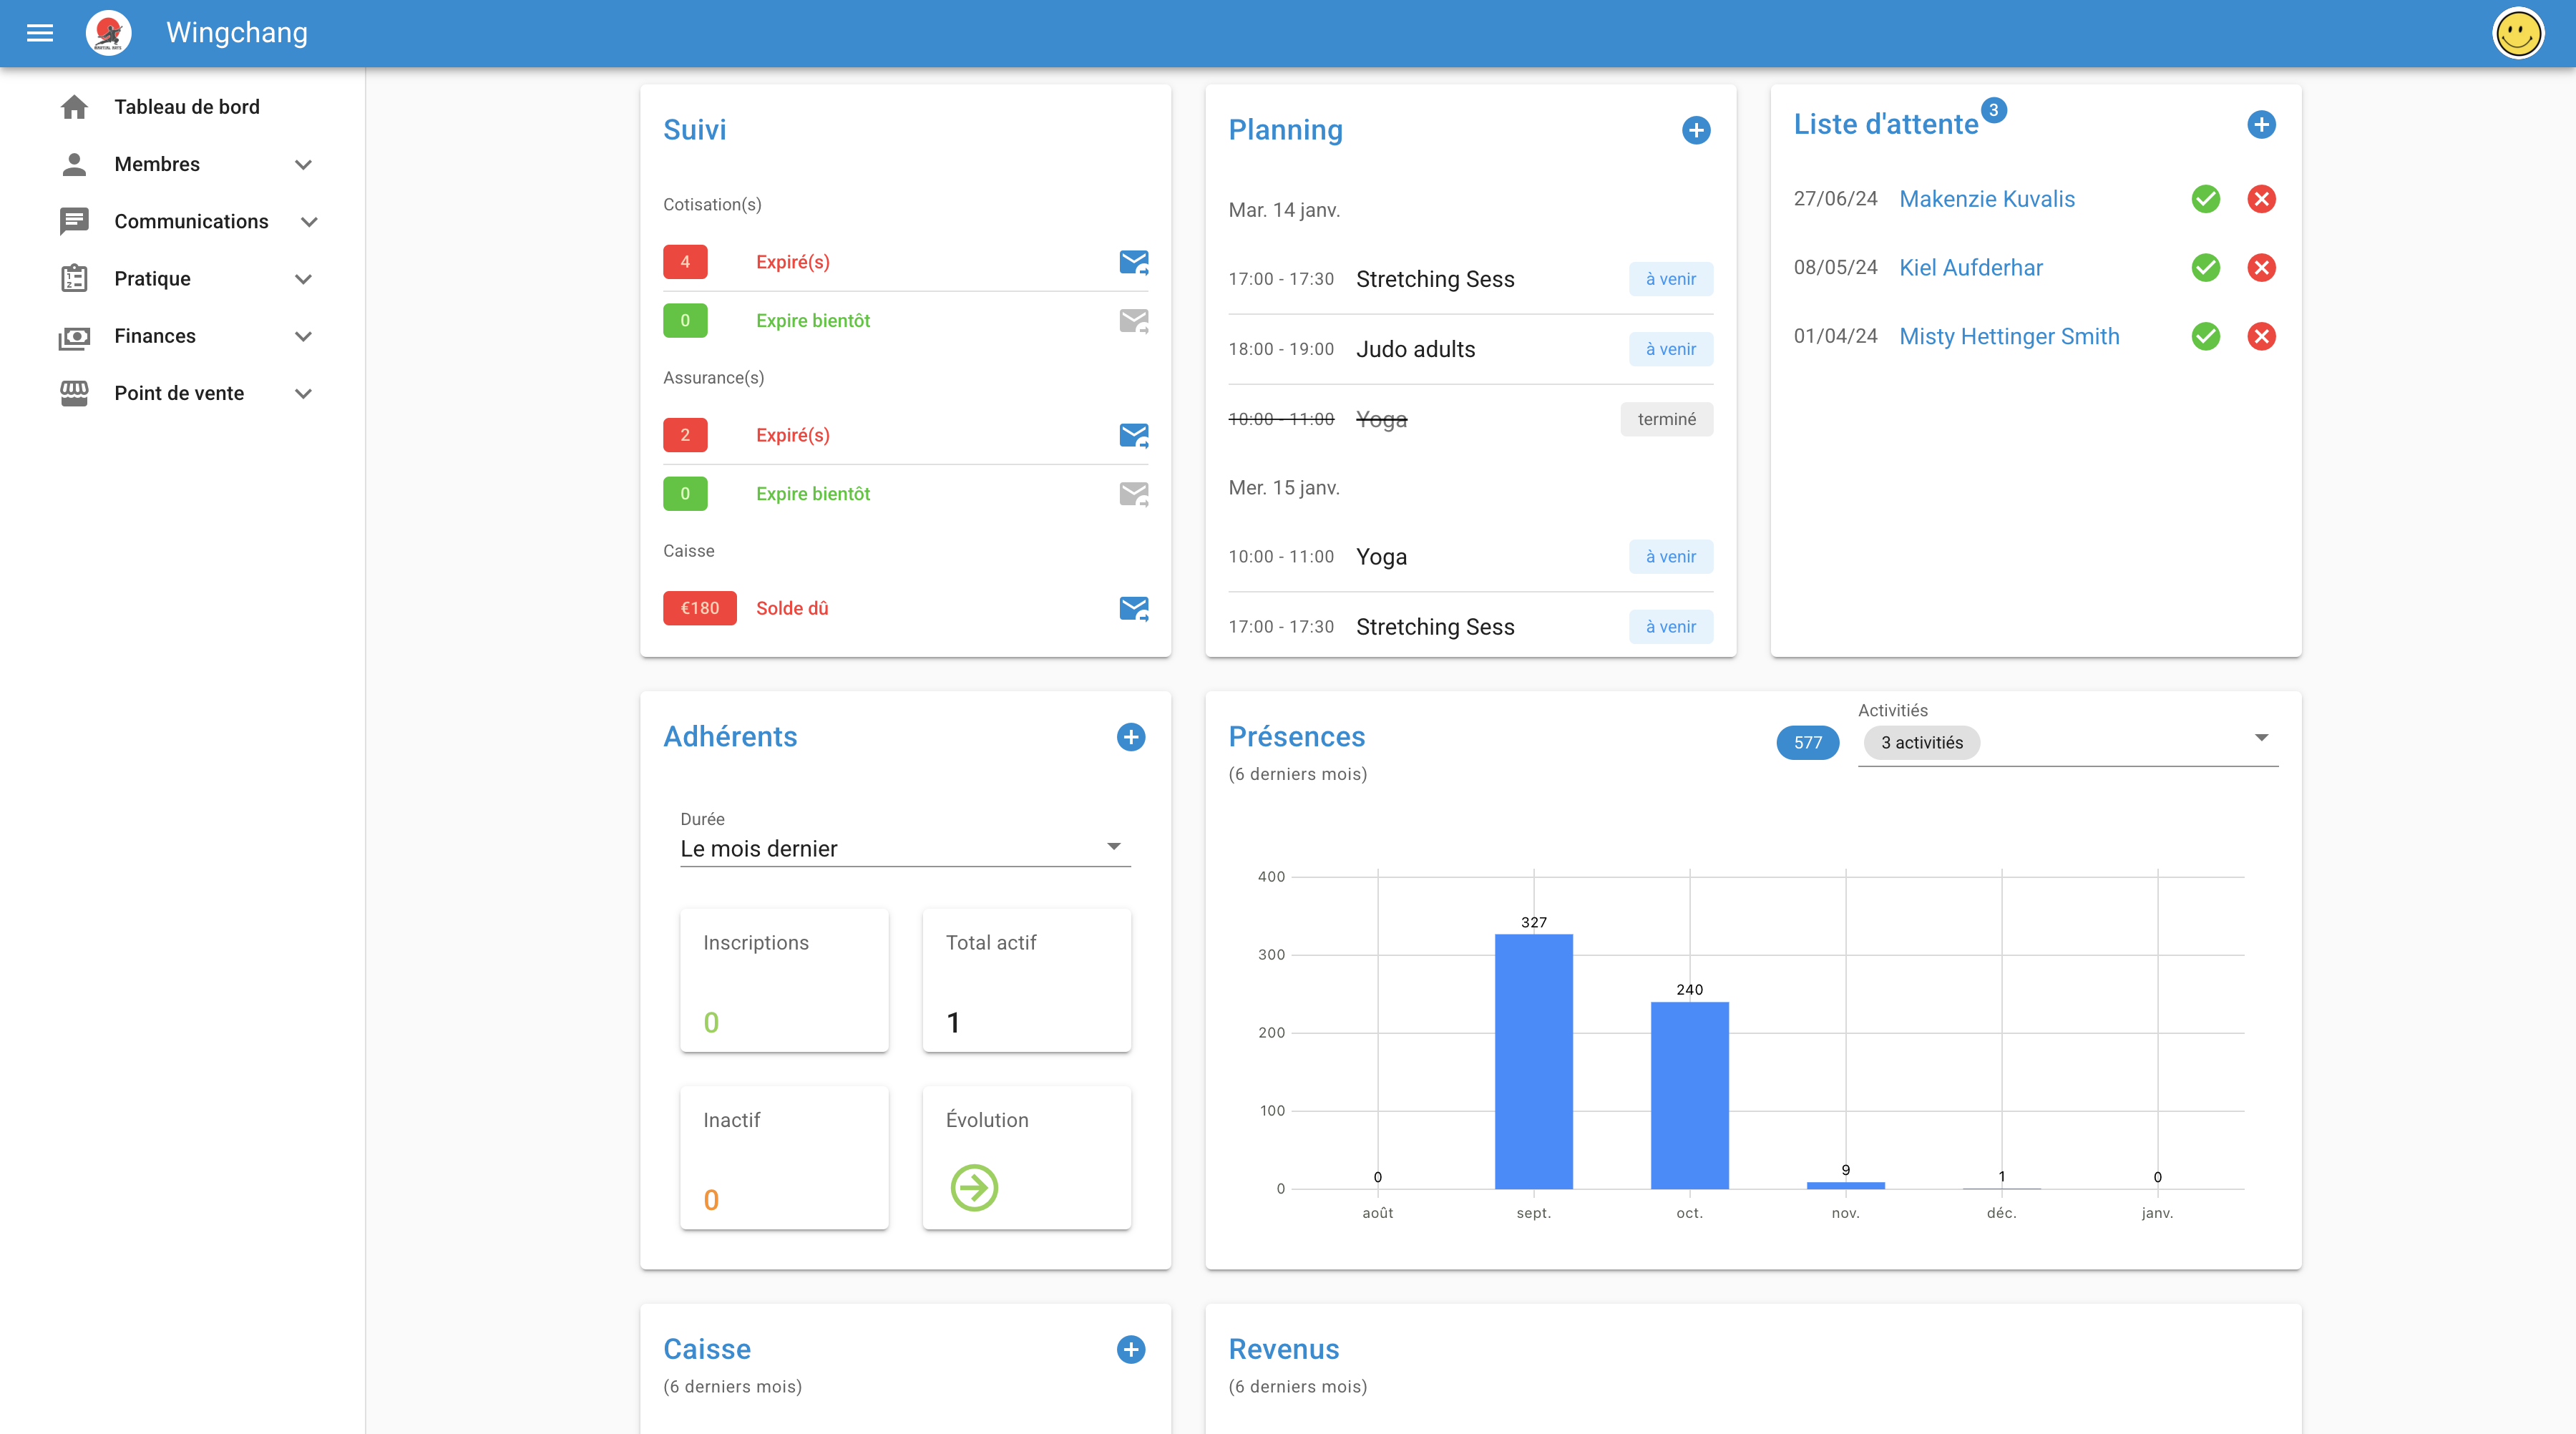
Task: Send mail for expired Assurance(s)
Action: pos(1133,435)
